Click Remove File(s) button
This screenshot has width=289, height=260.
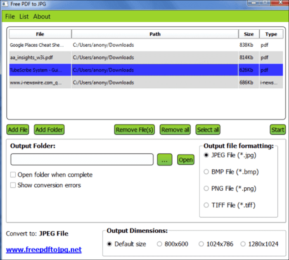click(134, 130)
